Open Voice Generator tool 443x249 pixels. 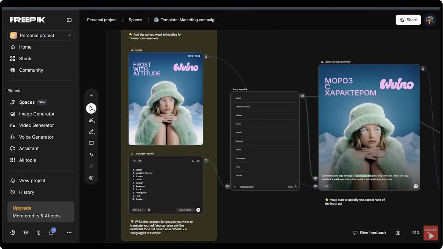pyautogui.click(x=36, y=137)
